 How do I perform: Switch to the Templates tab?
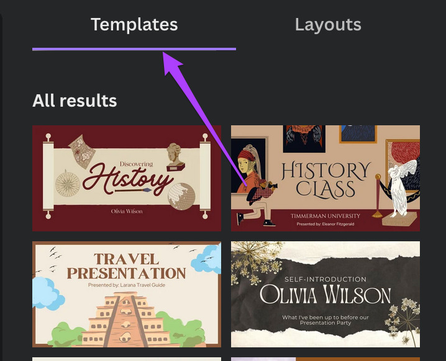coord(134,25)
